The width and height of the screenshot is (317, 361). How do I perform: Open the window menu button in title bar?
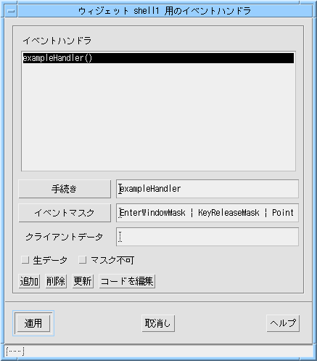pyautogui.click(x=11, y=11)
